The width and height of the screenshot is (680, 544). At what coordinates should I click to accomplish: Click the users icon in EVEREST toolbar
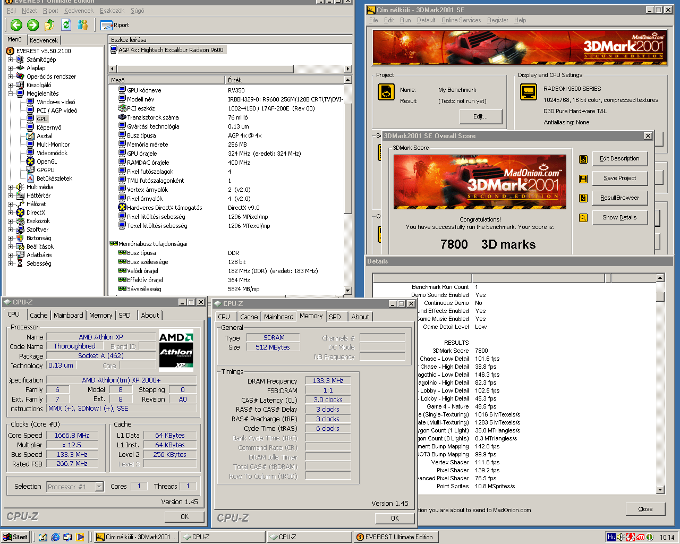[x=83, y=24]
